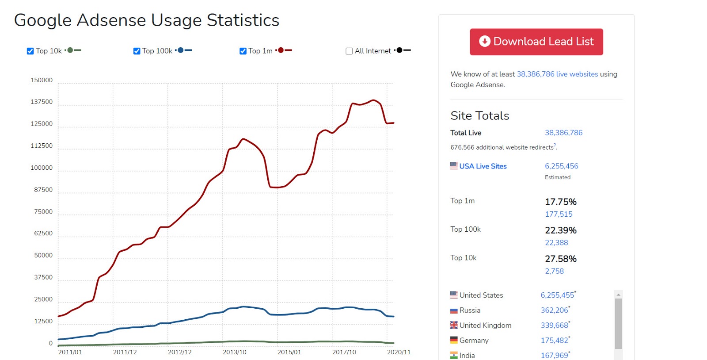
Task: Open the Top 10k 2,758 sites link
Action: [x=554, y=271]
